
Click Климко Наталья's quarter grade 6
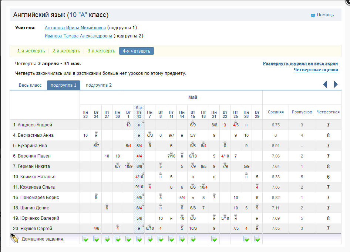click(x=328, y=177)
